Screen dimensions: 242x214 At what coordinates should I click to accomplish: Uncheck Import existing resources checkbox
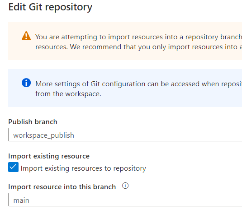pyautogui.click(x=13, y=167)
